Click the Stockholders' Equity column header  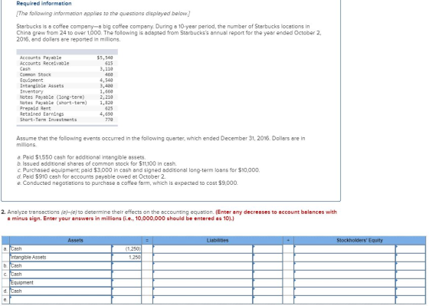pyautogui.click(x=360, y=241)
